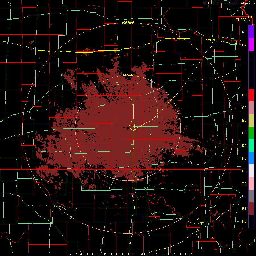256x256 pixels.
Task: Click the 19 JUN 25 date text
Action: 165,254
